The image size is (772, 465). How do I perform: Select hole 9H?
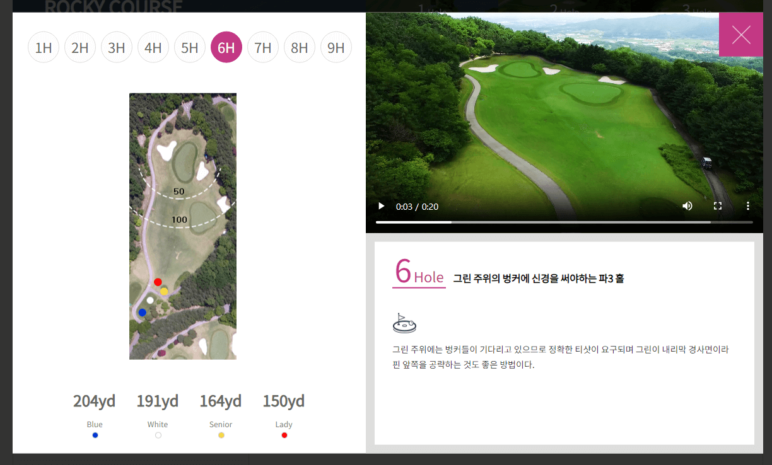point(336,47)
